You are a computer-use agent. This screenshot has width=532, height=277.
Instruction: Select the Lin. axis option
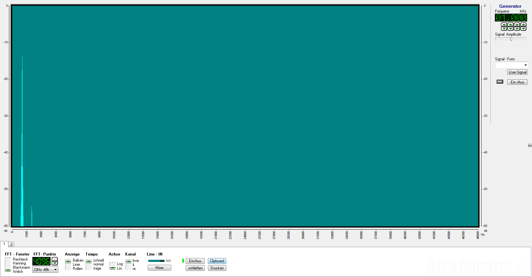[120, 268]
